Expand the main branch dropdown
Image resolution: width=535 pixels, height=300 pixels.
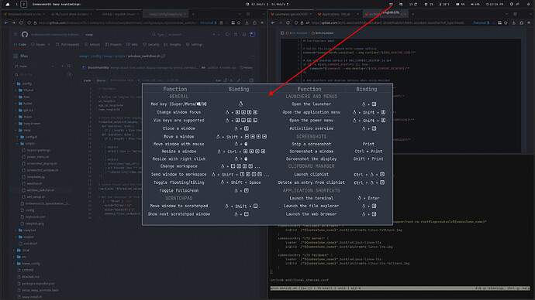click(34, 66)
